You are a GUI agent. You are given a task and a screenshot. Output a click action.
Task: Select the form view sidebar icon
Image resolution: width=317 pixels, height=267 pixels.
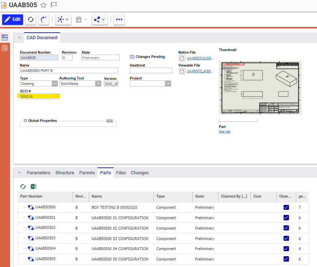5,37
